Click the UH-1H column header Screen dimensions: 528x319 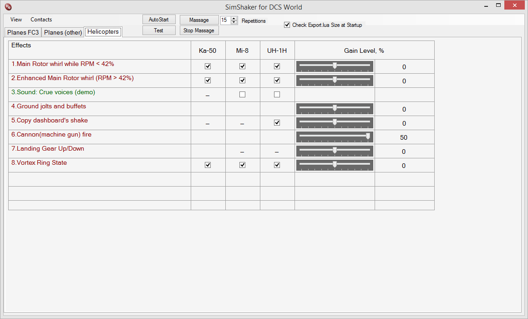pyautogui.click(x=277, y=51)
